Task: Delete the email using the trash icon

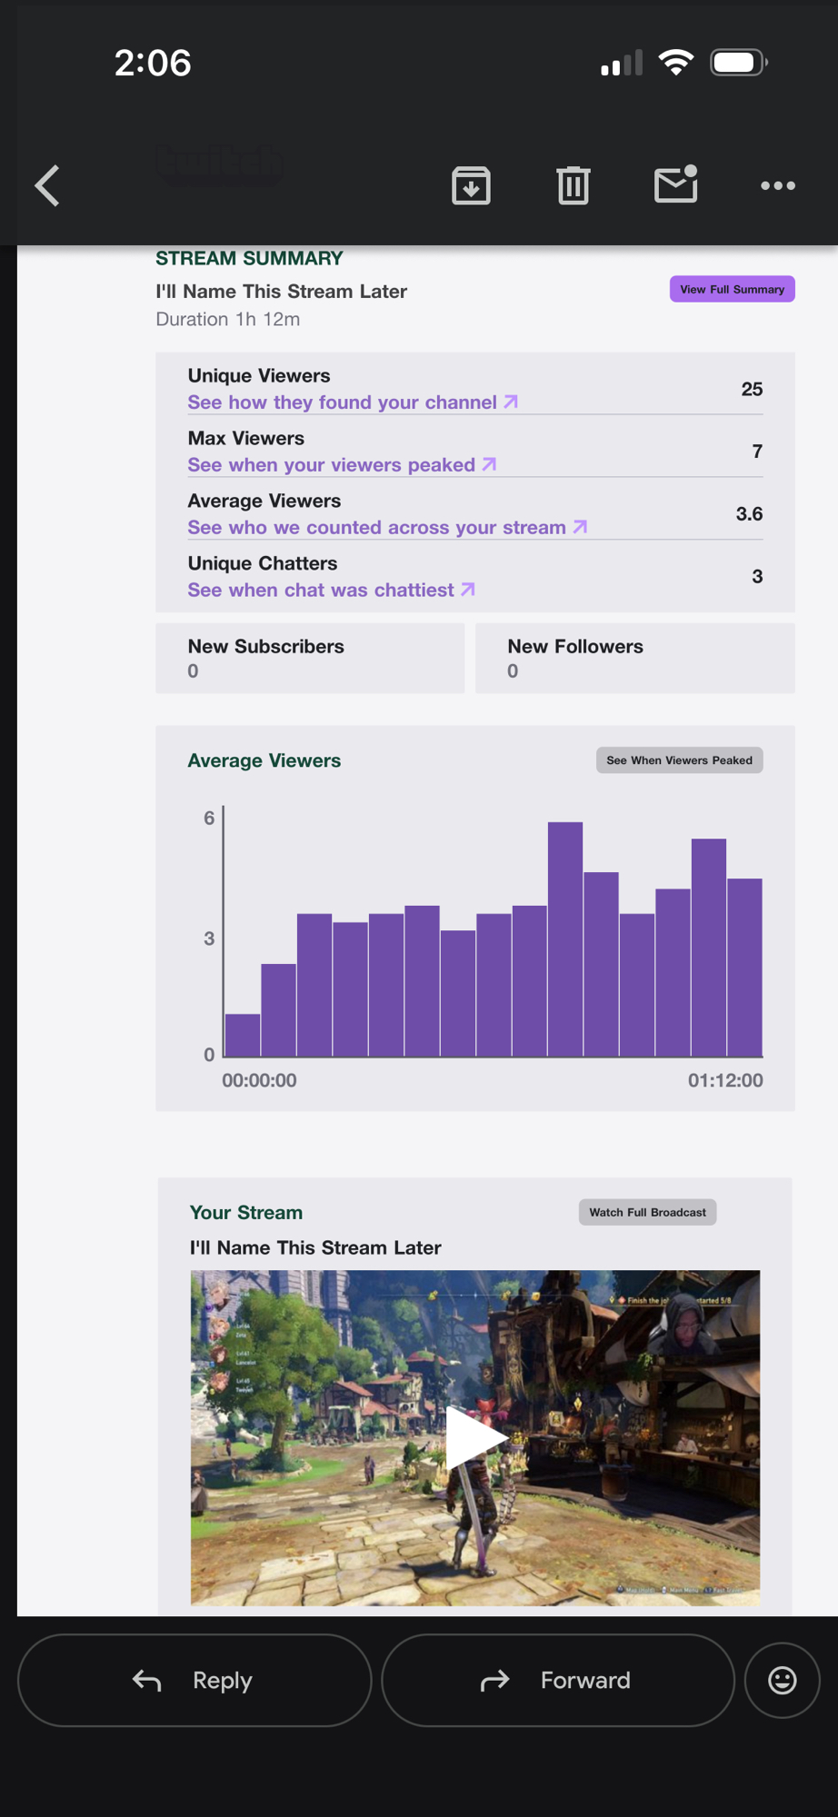Action: tap(573, 186)
